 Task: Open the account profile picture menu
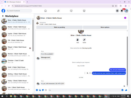click(126, 11)
